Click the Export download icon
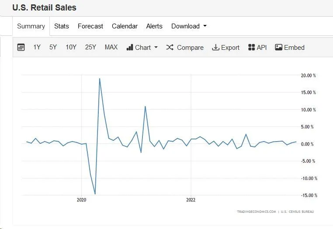 (215, 47)
